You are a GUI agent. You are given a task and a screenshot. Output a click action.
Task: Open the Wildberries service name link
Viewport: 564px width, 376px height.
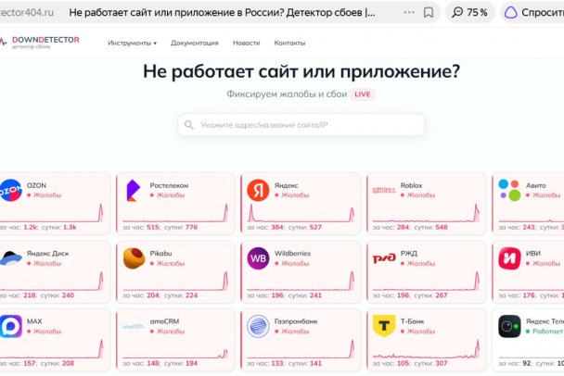click(292, 253)
